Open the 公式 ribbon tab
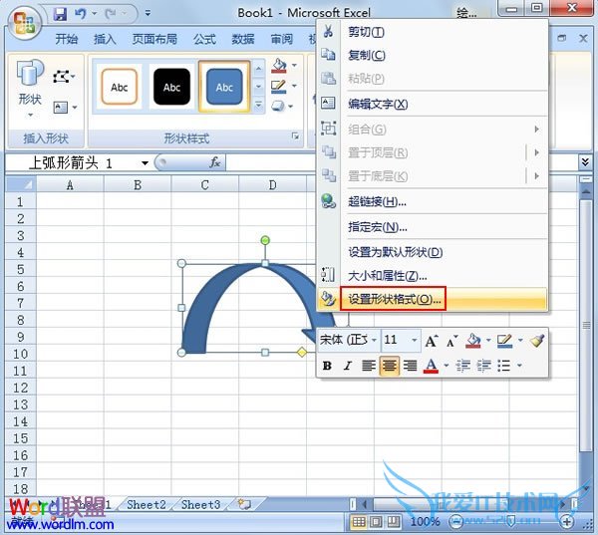 [x=204, y=39]
